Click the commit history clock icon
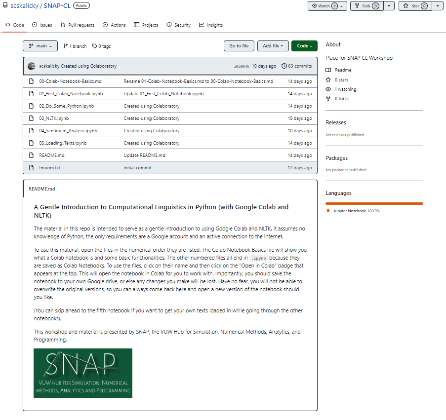446x420 pixels. [284, 66]
